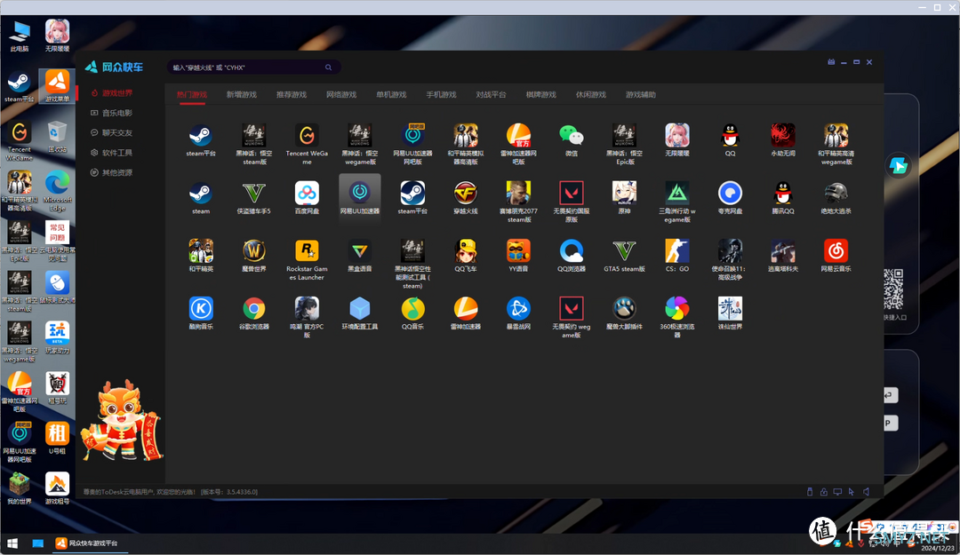This screenshot has width=960, height=555.
Task: Open 暴雪战网 in the launcher
Action: (518, 309)
